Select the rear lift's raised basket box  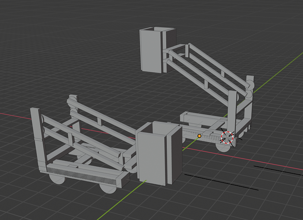(x=157, y=50)
